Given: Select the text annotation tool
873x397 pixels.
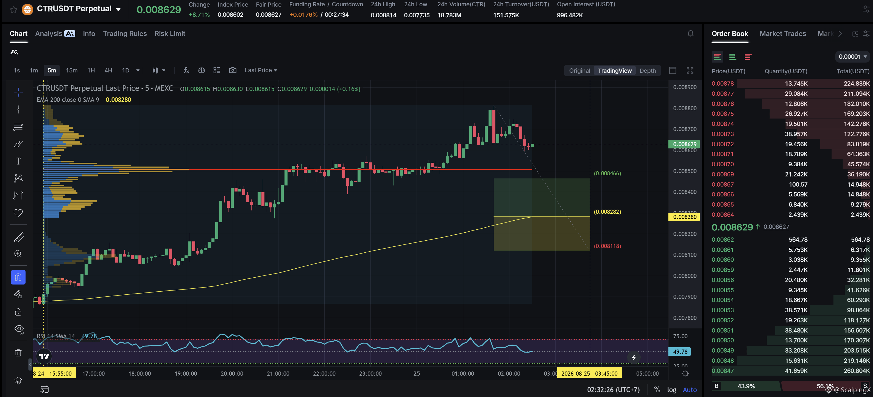Looking at the screenshot, I should [18, 161].
